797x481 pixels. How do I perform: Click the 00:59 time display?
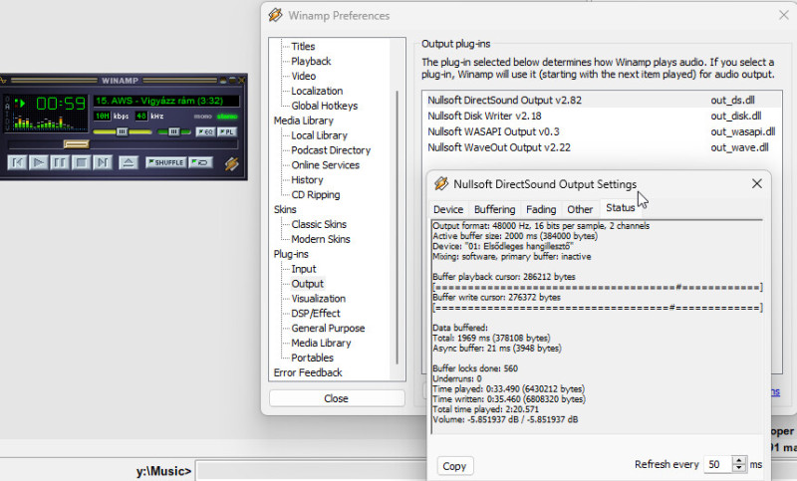[60, 105]
